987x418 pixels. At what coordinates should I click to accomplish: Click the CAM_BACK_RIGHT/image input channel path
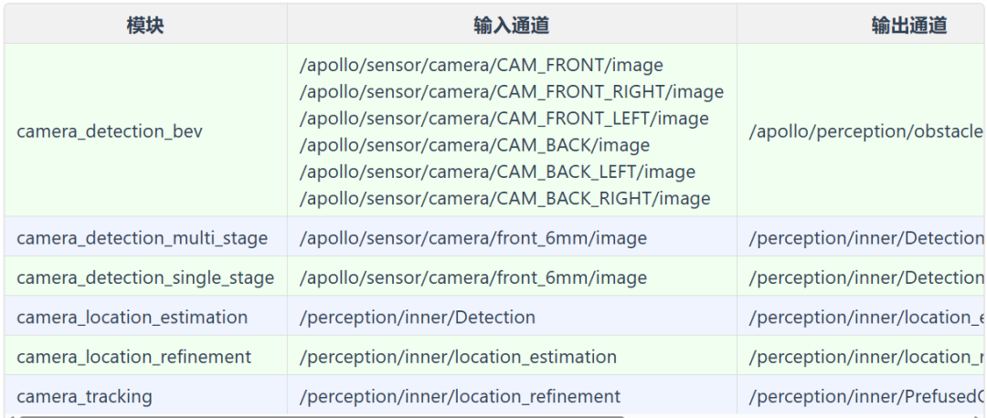pyautogui.click(x=504, y=198)
